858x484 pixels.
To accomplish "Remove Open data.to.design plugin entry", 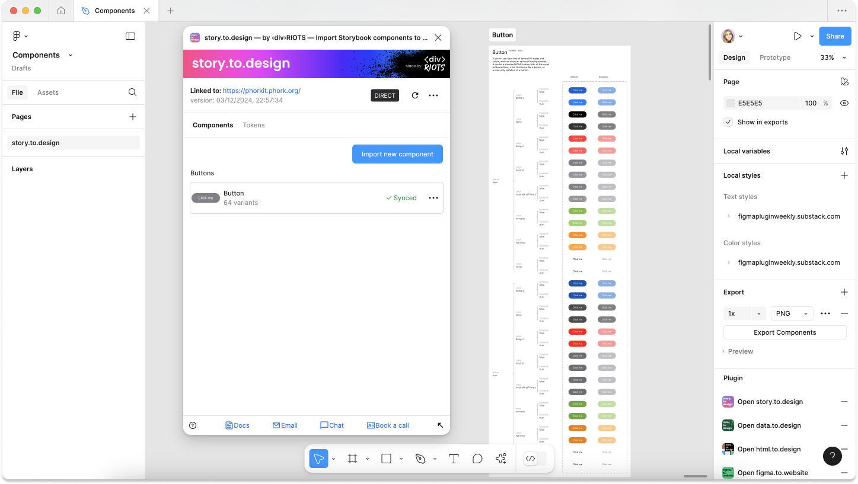I will pos(844,425).
